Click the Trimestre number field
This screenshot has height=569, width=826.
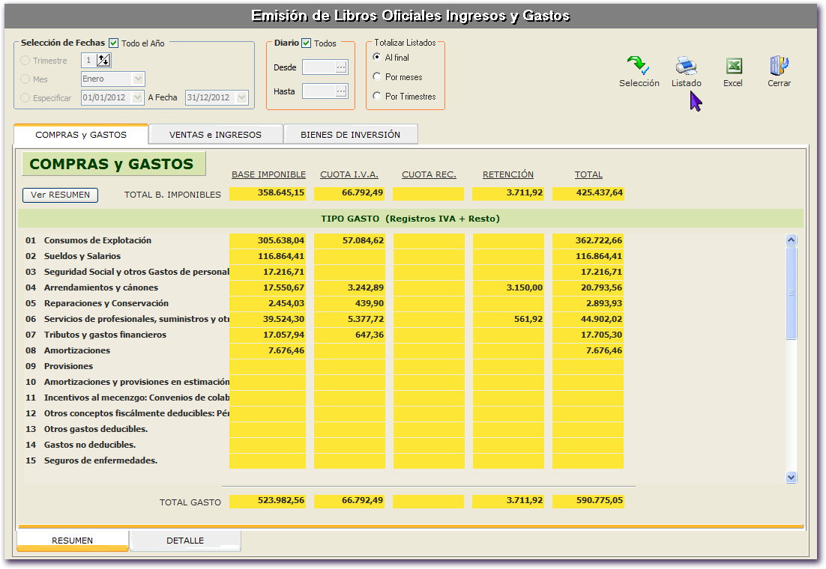point(88,60)
